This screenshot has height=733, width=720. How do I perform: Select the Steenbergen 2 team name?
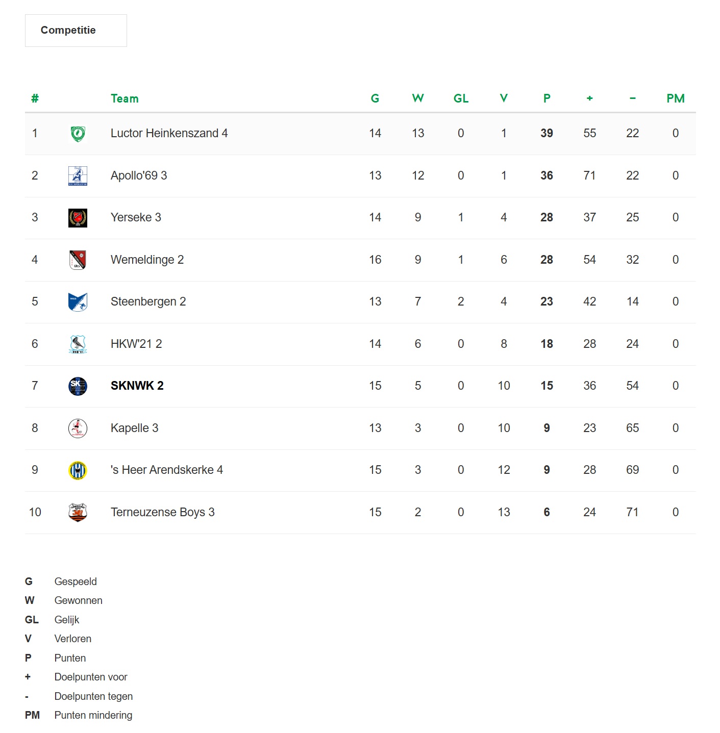click(x=148, y=301)
